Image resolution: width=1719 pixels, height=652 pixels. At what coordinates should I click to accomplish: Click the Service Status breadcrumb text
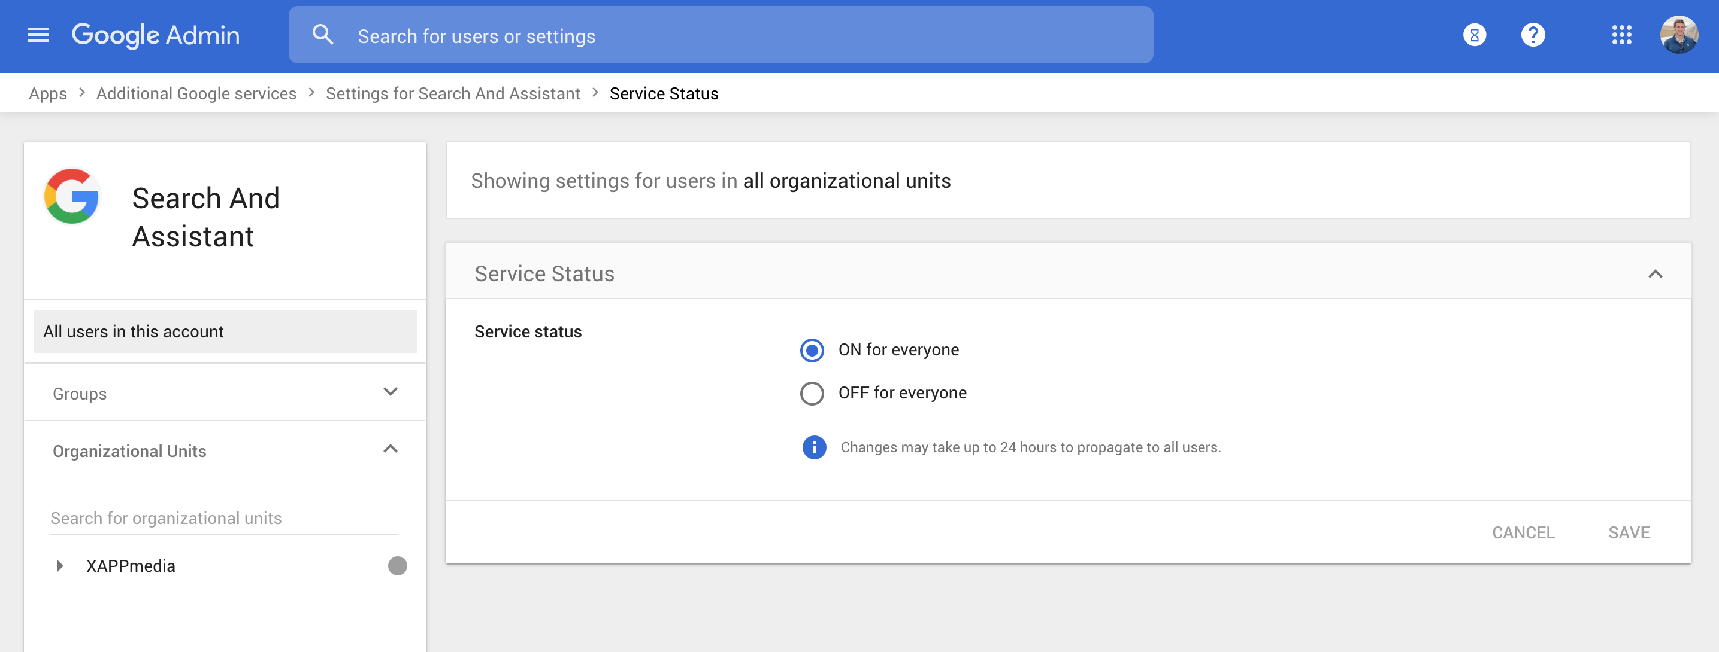664,93
